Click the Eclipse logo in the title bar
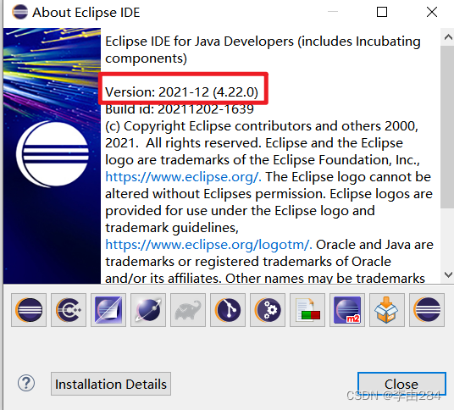 tap(19, 12)
